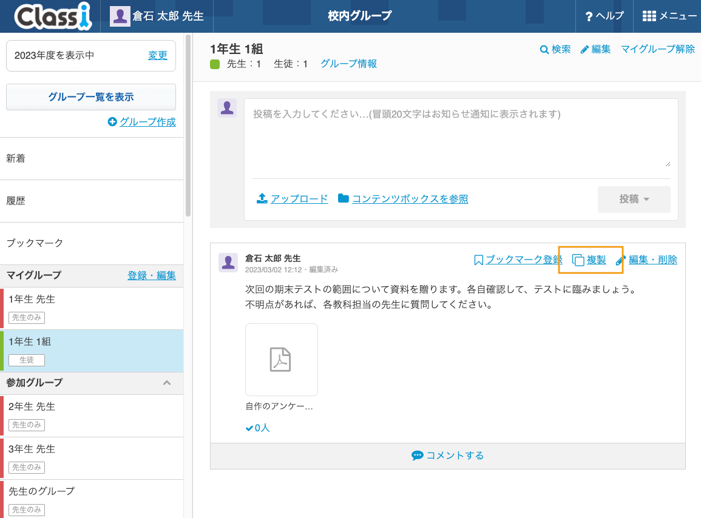Select 履歴 in the sidebar

[x=92, y=201]
